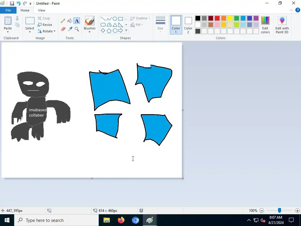Open the Outline dropdown
Viewport: 301px width, 226px height.
[x=140, y=18]
